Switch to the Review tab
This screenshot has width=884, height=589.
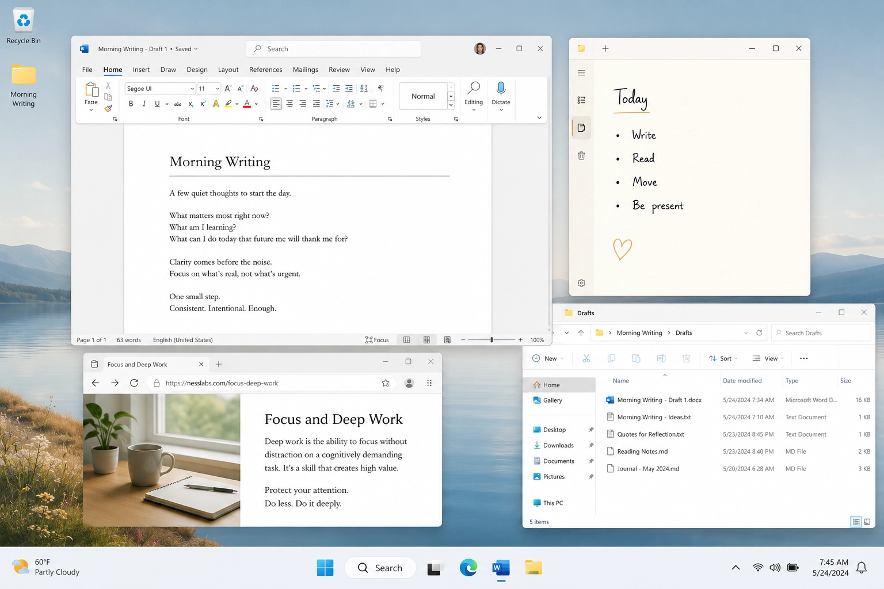click(x=339, y=70)
